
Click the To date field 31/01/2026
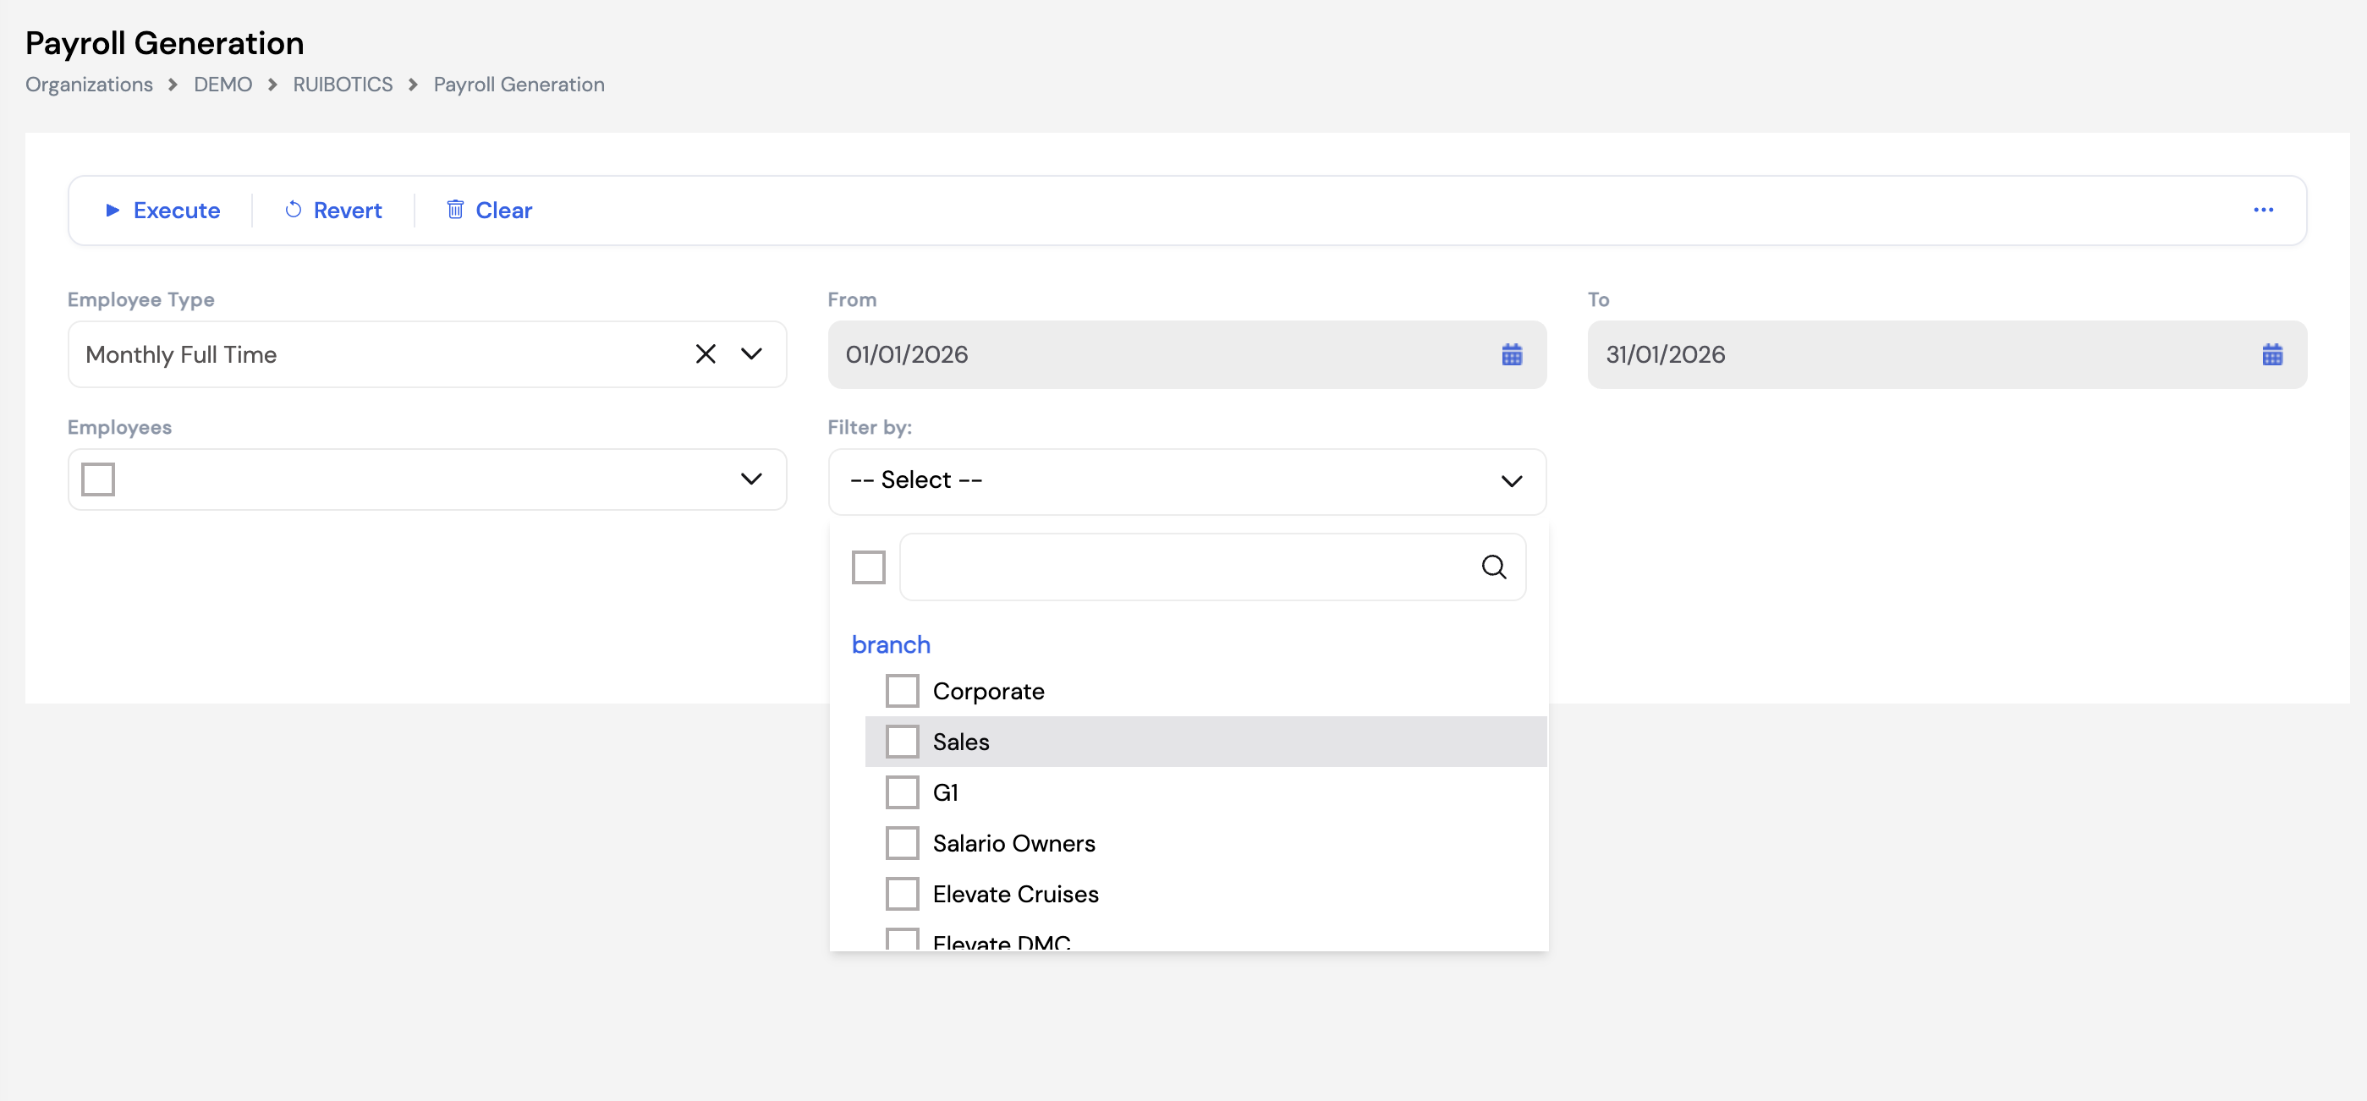1947,354
